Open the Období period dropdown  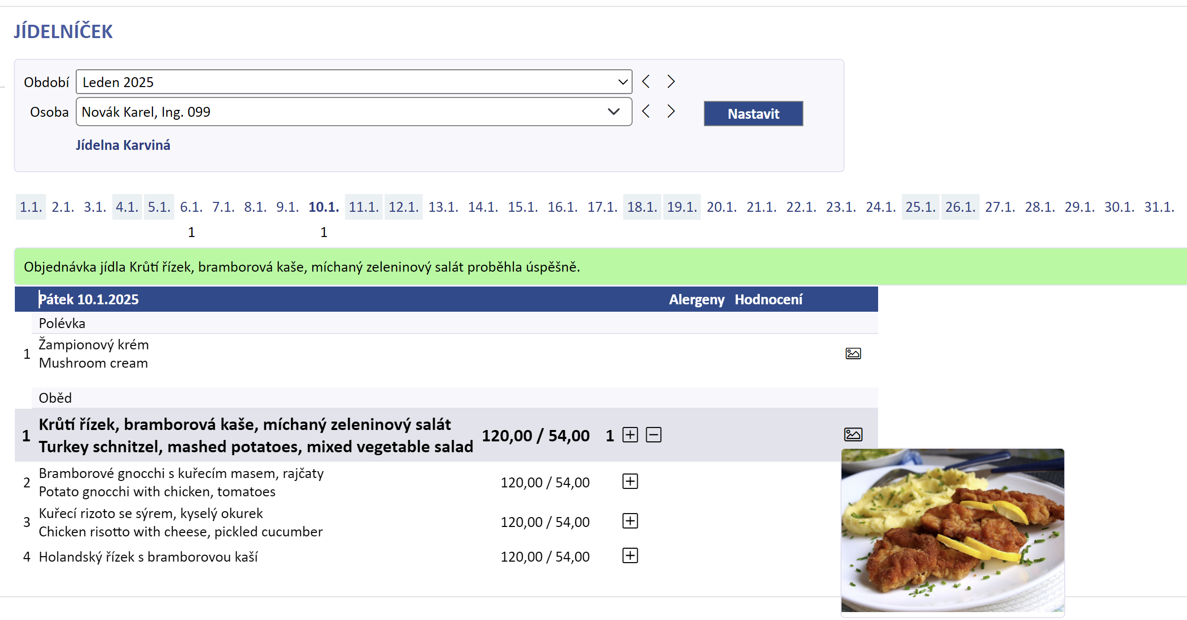(354, 82)
